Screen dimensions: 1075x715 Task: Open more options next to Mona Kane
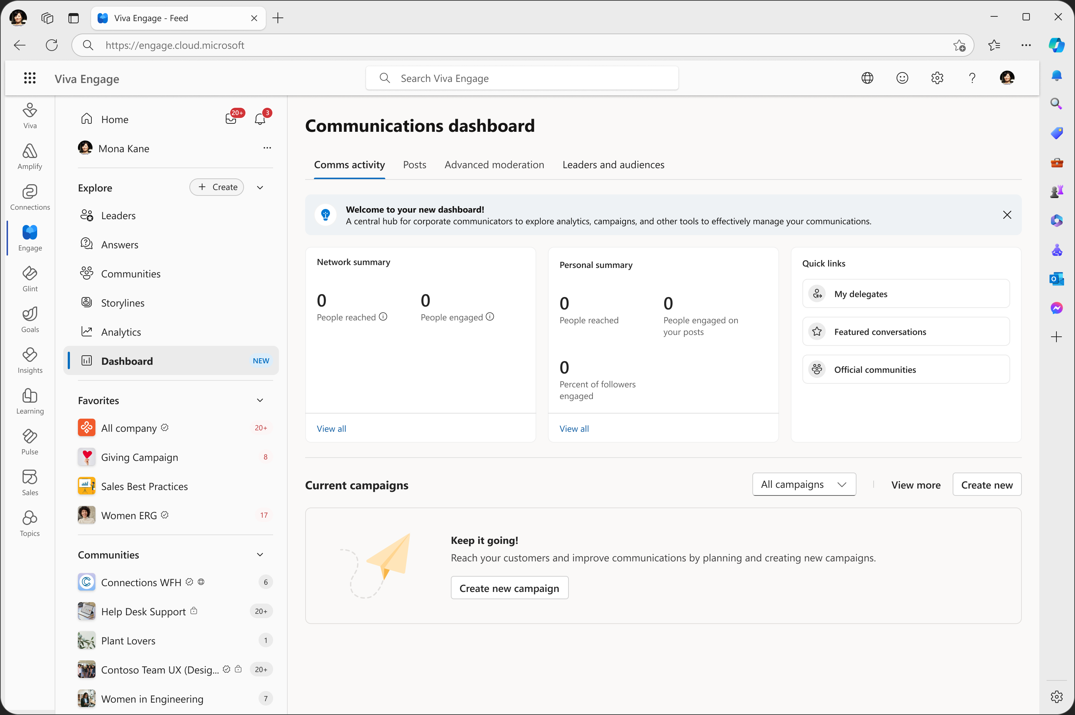click(267, 148)
